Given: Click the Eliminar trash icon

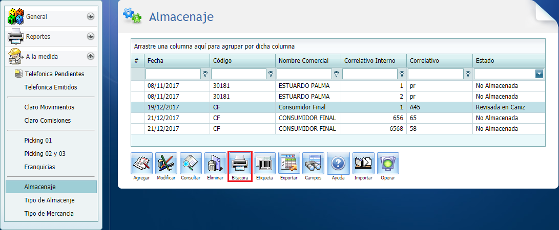Looking at the screenshot, I should 215,164.
